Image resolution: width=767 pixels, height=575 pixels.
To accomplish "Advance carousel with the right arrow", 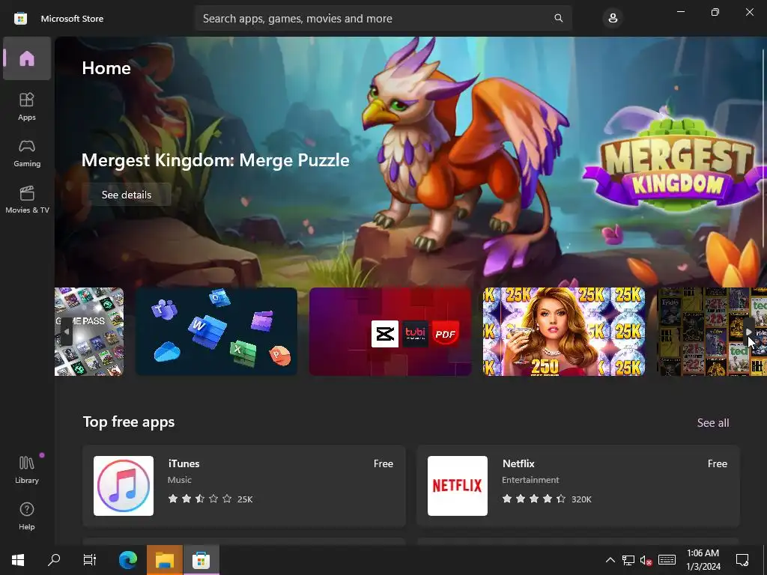I will 749,332.
